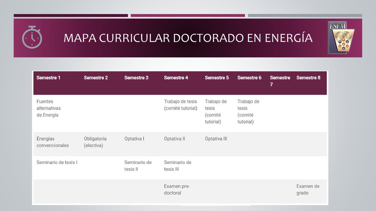Click the 'Semestre 7' column header
Screen dimensions: 376x211
[280, 81]
